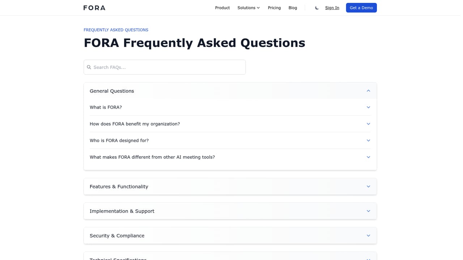Open the Product menu item

point(222,8)
